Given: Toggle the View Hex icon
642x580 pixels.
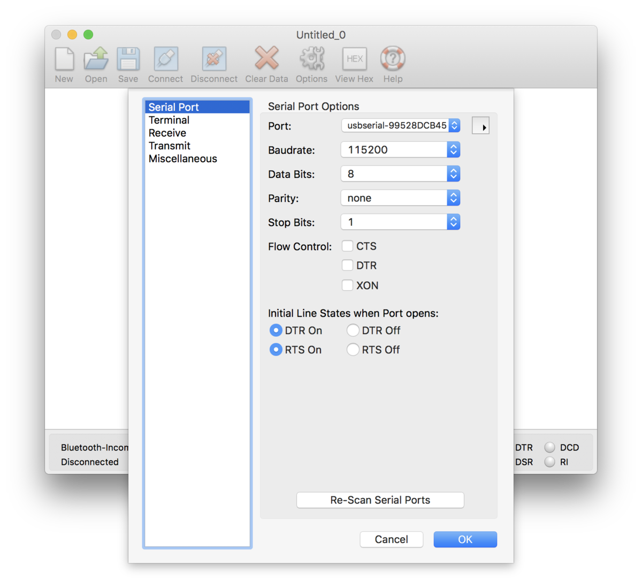Looking at the screenshot, I should point(354,59).
